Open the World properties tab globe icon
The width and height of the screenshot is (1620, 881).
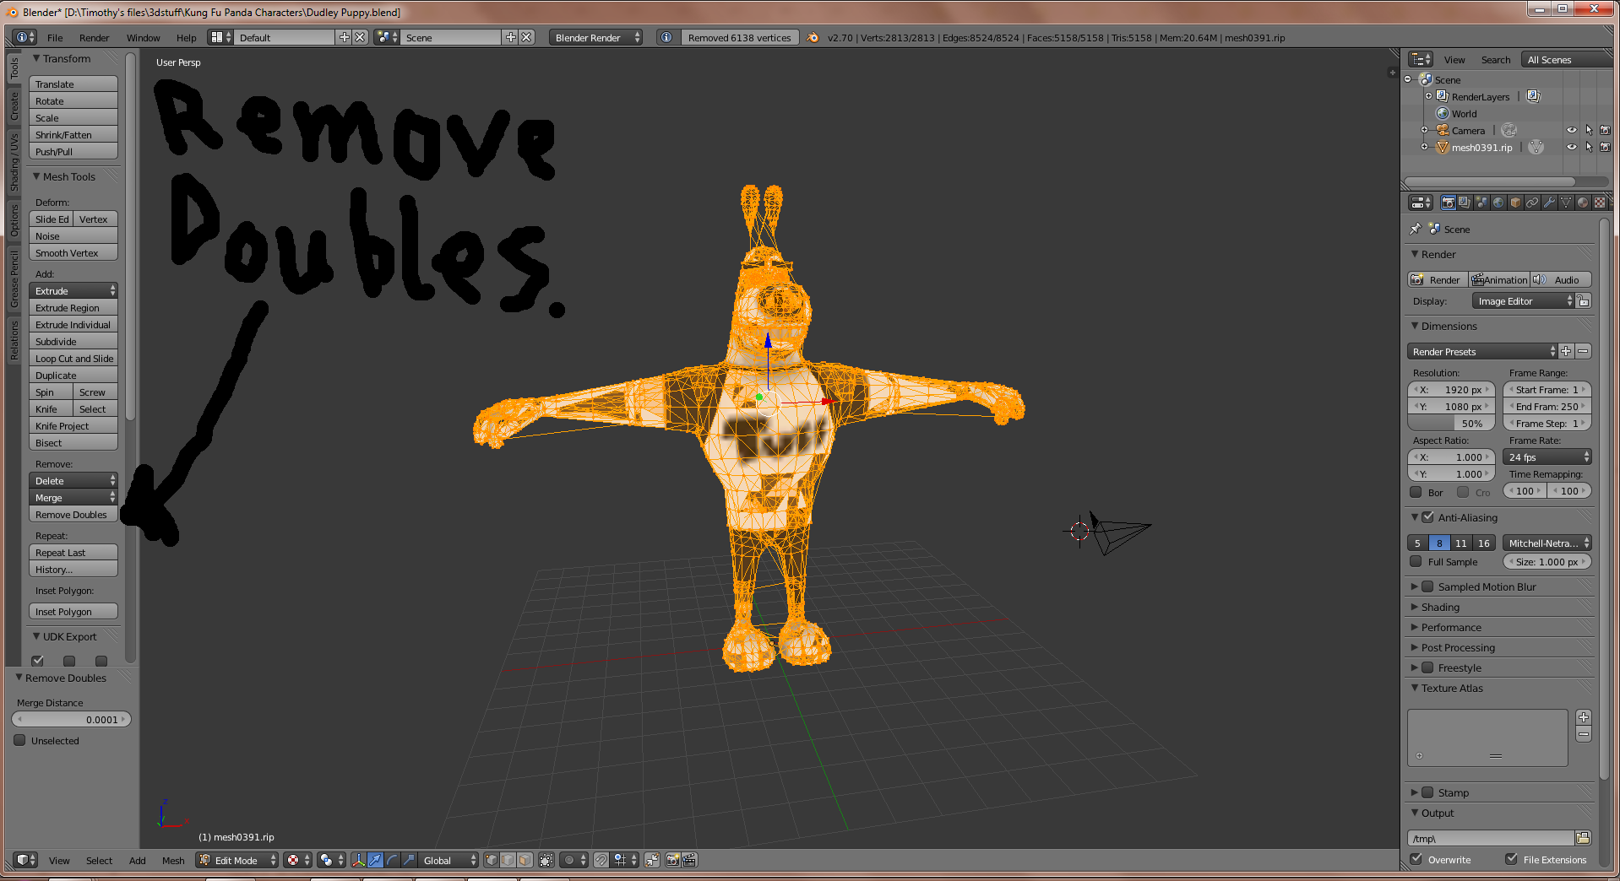pos(1498,203)
